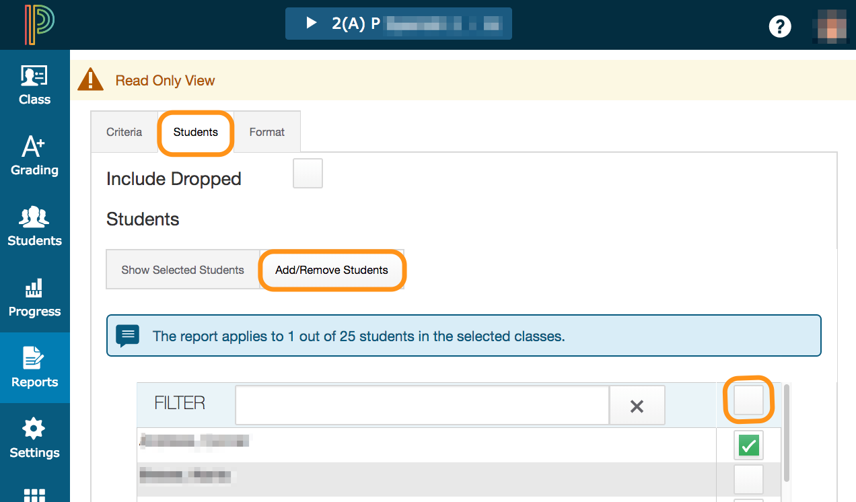Image resolution: width=856 pixels, height=502 pixels.
Task: Open the user profile avatar
Action: [x=832, y=26]
